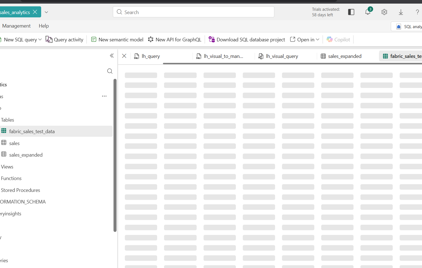Expand the Views folder
Screen dimensions: 422x268
[7, 167]
